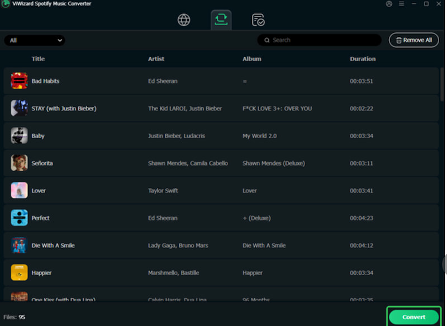This screenshot has width=447, height=326.
Task: Click album ÷ (Deluxe)
Action: click(256, 218)
